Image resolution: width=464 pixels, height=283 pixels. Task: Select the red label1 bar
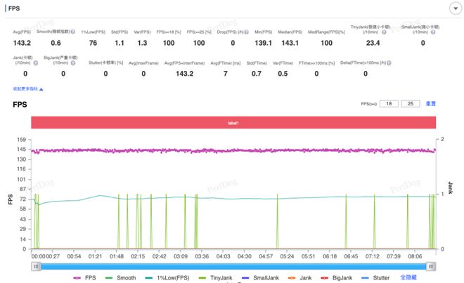[x=233, y=122]
